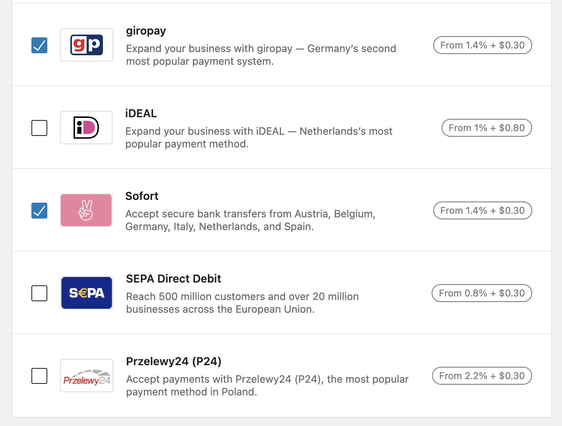Check the Przelewy24 (P24) checkbox
The width and height of the screenshot is (562, 426).
click(39, 376)
